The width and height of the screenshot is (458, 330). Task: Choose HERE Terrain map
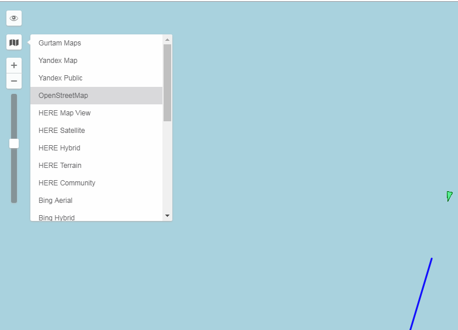(60, 166)
